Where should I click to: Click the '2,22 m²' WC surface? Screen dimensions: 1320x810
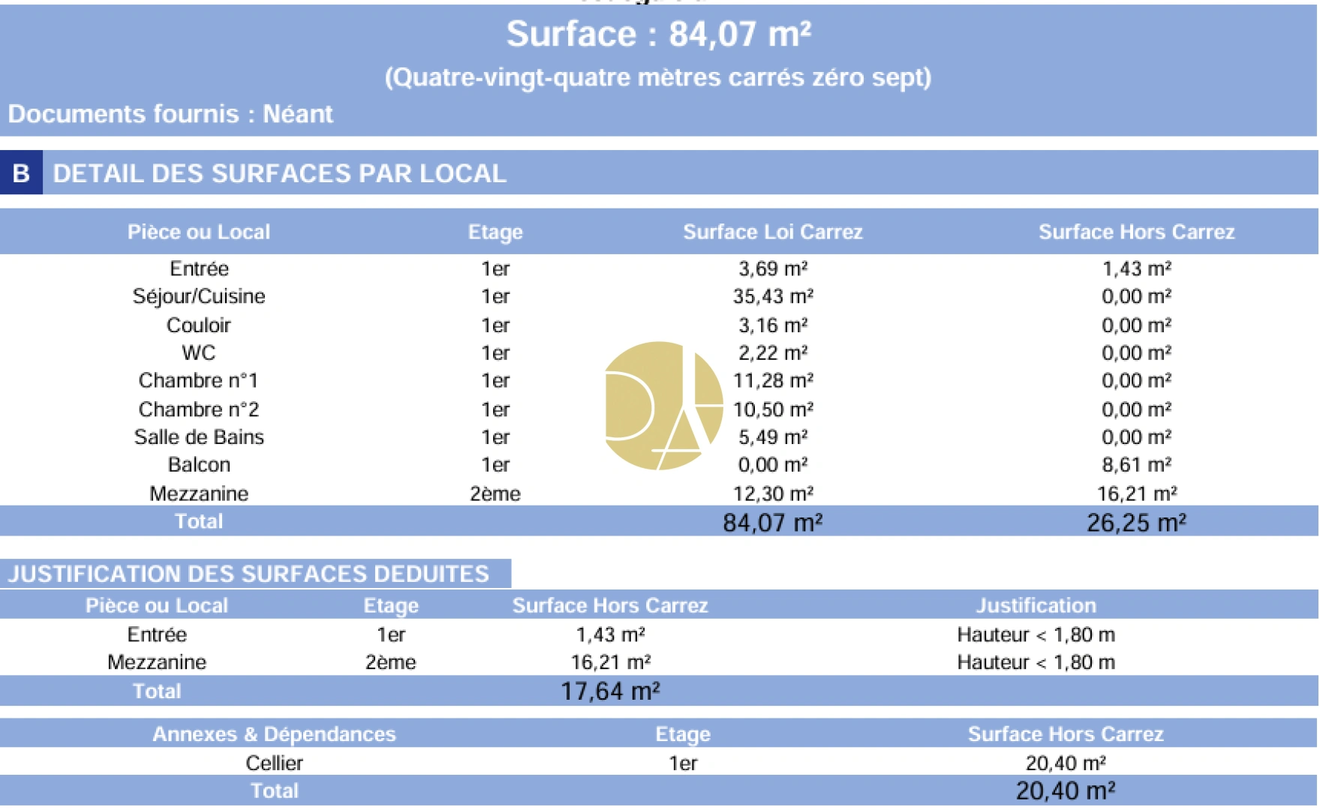point(773,352)
